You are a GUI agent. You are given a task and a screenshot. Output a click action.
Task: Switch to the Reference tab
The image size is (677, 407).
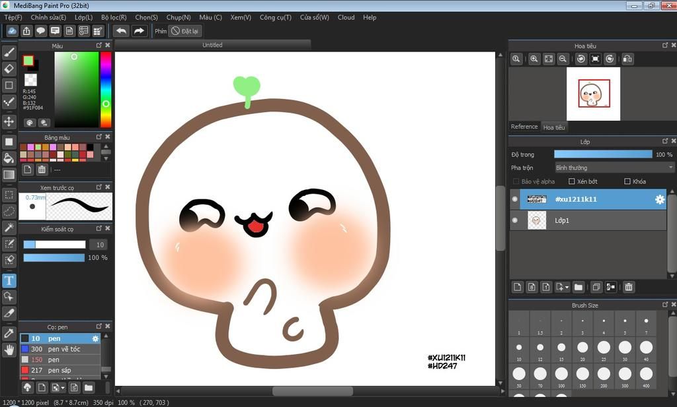(x=524, y=127)
